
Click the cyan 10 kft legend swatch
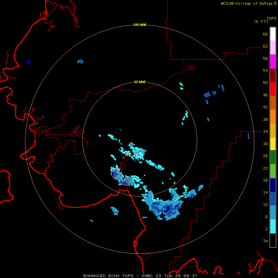pyautogui.click(x=273, y=226)
